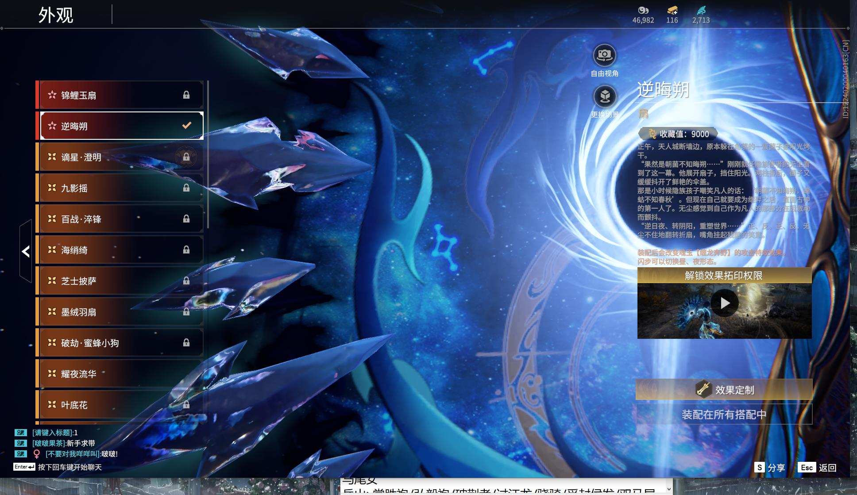This screenshot has width=857, height=495.
Task: Click the [请键入标题] name in chat
Action: 53,433
